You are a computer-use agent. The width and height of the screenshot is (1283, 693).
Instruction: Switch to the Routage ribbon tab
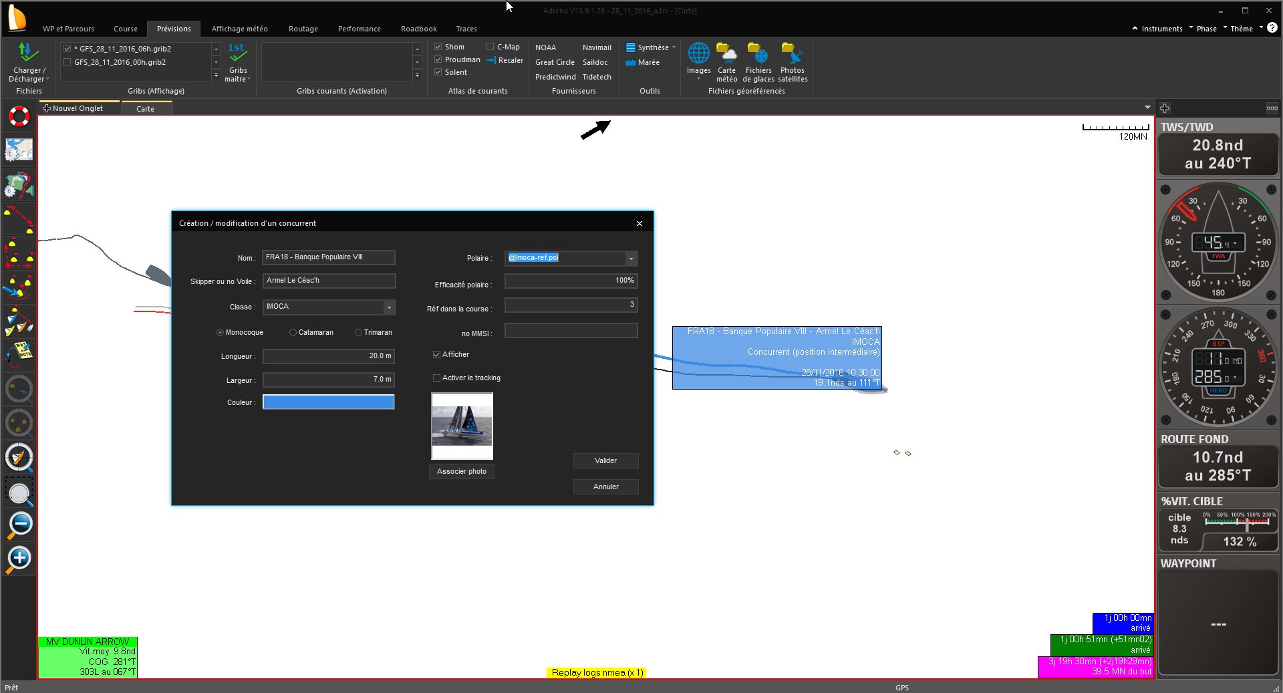(x=303, y=29)
